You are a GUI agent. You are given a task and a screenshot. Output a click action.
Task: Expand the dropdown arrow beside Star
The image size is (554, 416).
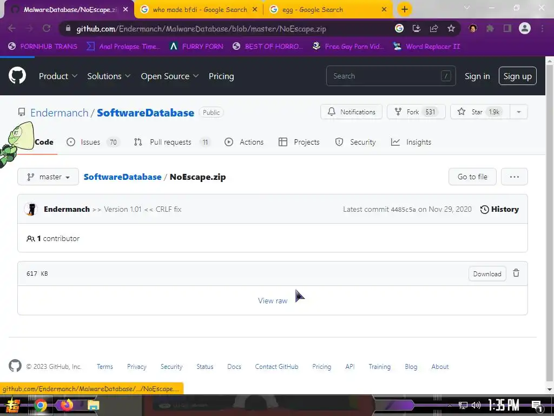pyautogui.click(x=519, y=112)
